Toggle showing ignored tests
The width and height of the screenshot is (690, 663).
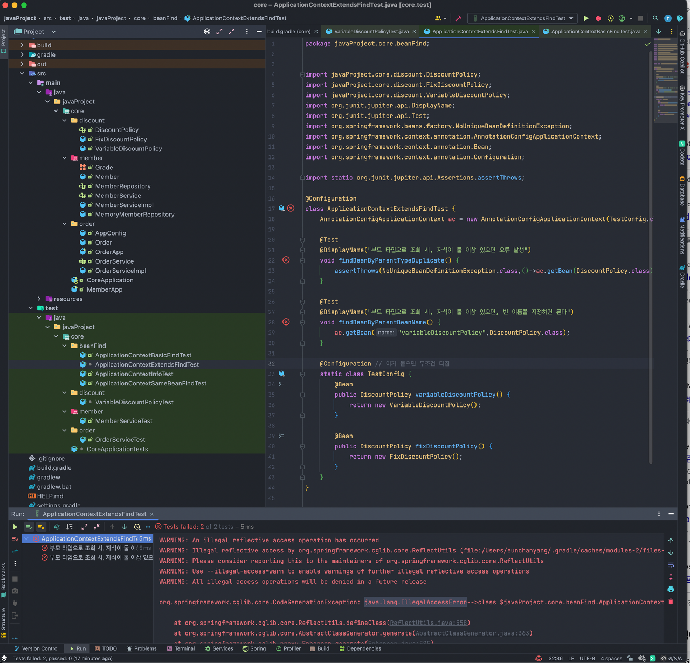[x=41, y=527]
